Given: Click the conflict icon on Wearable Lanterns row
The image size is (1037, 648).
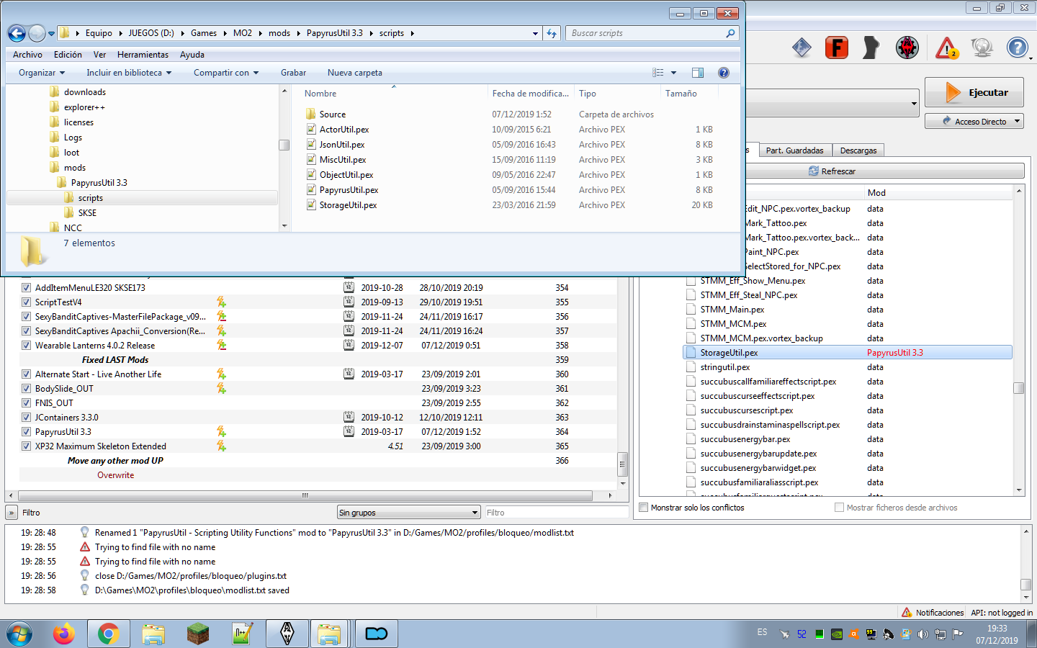Looking at the screenshot, I should (221, 345).
